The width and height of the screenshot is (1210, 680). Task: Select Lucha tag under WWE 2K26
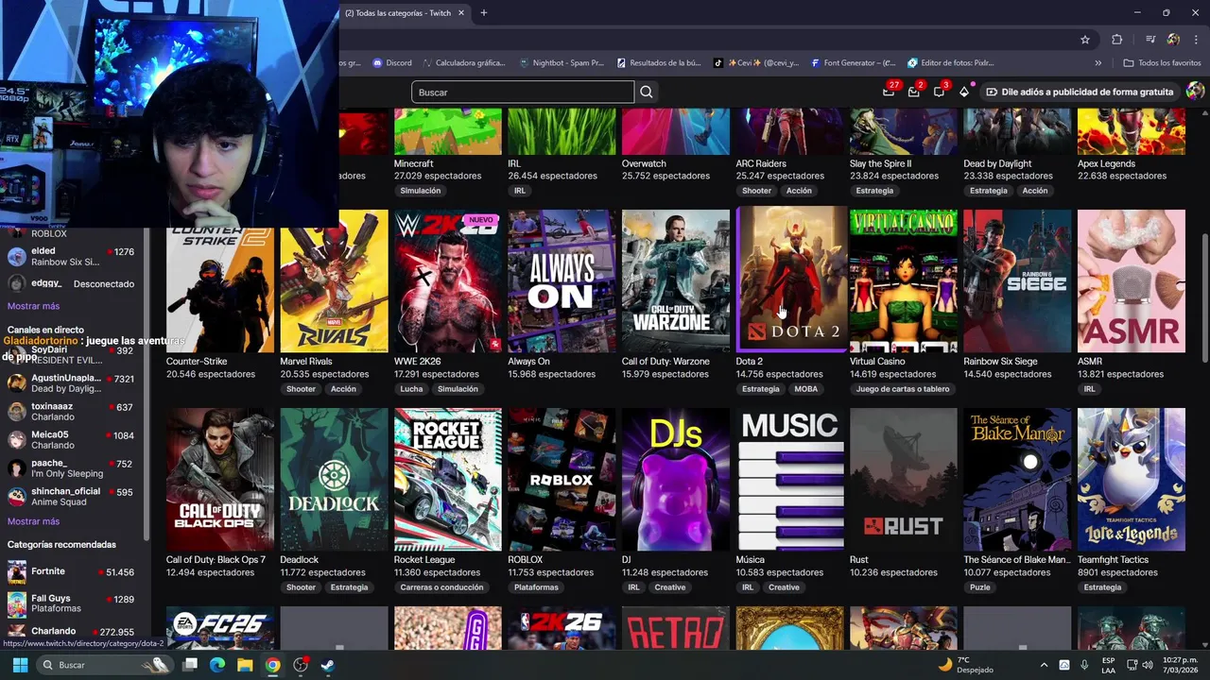(411, 389)
